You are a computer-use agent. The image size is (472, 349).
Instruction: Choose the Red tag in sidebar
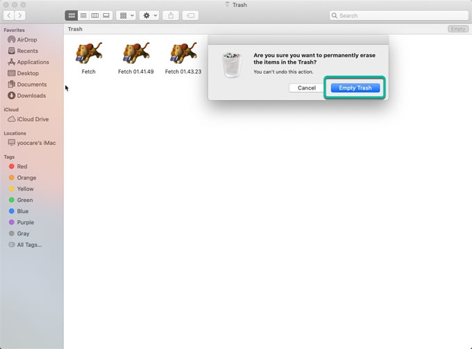pos(22,167)
